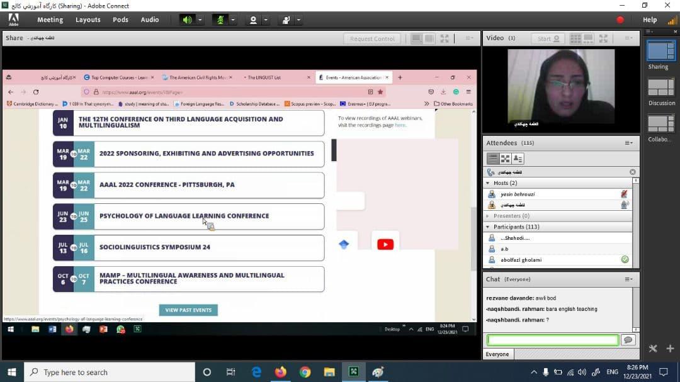Make the Share pod full screen
The width and height of the screenshot is (680, 382).
click(445, 38)
